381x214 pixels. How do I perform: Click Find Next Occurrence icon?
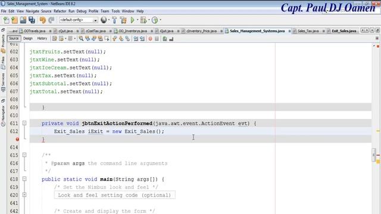click(x=94, y=39)
